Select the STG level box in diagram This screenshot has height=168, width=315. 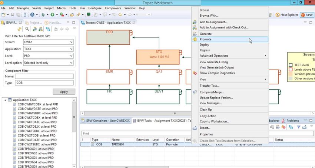[158, 57]
